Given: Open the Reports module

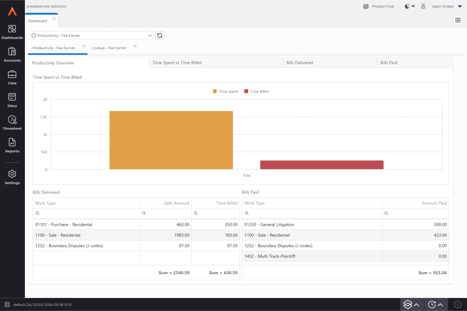Looking at the screenshot, I should coord(12,145).
